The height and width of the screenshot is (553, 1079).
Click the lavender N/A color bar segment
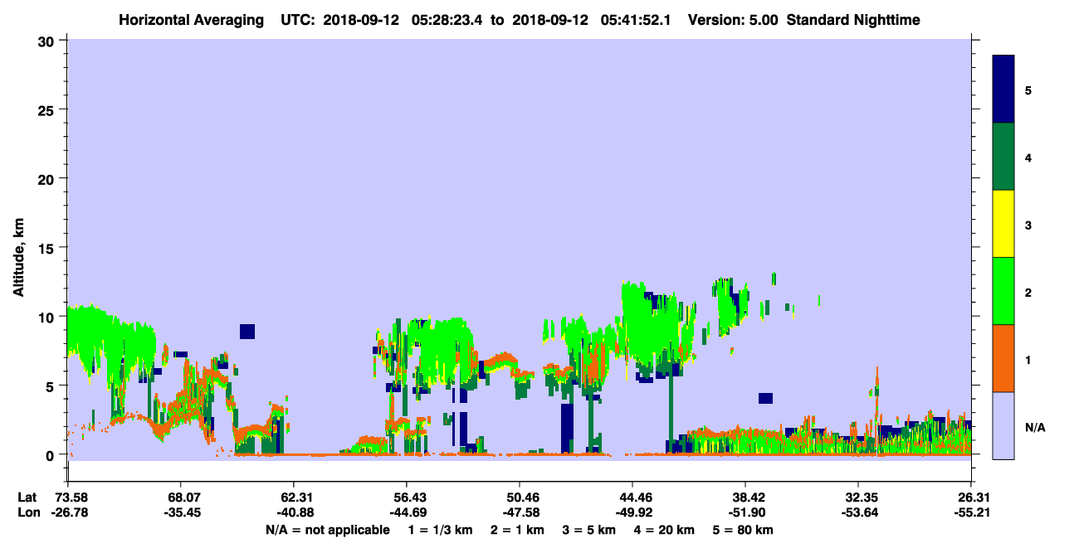pyautogui.click(x=1003, y=424)
